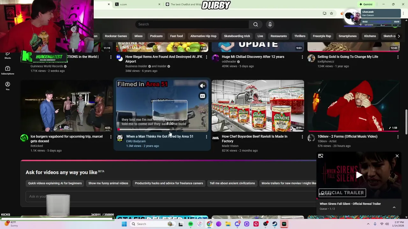Click the YouTube search magnifier button
This screenshot has height=229, width=408.
[x=256, y=24]
